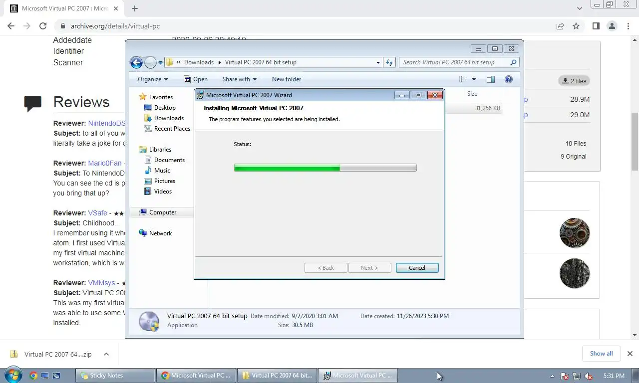The height and width of the screenshot is (383, 639).
Task: Switch to Virtual PC 2007 64 bit taskbar folder
Action: pyautogui.click(x=277, y=376)
